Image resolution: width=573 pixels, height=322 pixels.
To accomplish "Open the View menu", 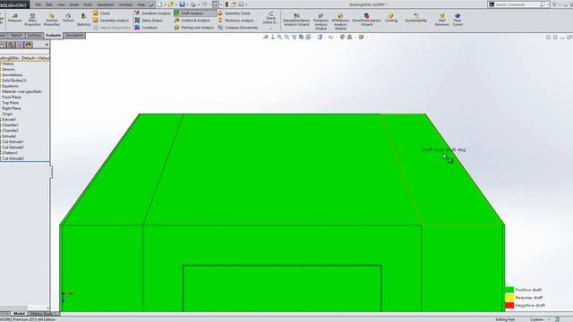I will tap(61, 4).
